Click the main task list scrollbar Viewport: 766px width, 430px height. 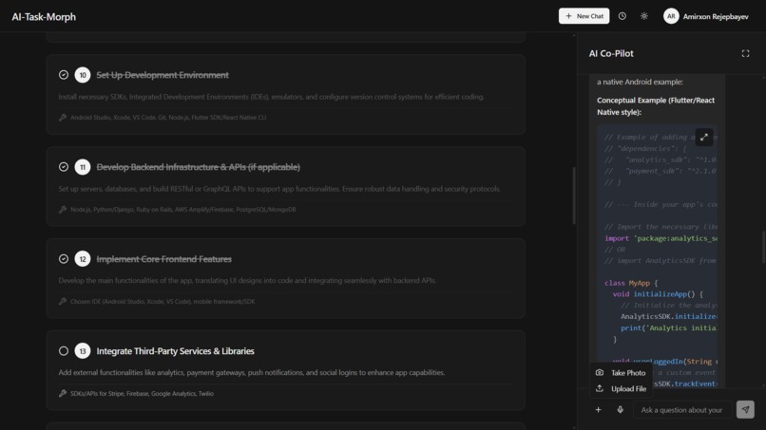tap(573, 196)
